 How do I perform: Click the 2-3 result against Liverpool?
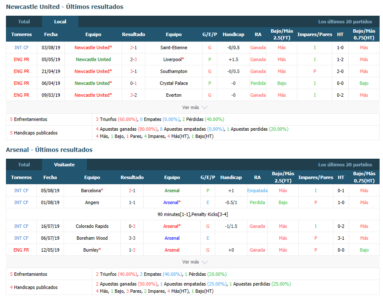[x=133, y=59]
